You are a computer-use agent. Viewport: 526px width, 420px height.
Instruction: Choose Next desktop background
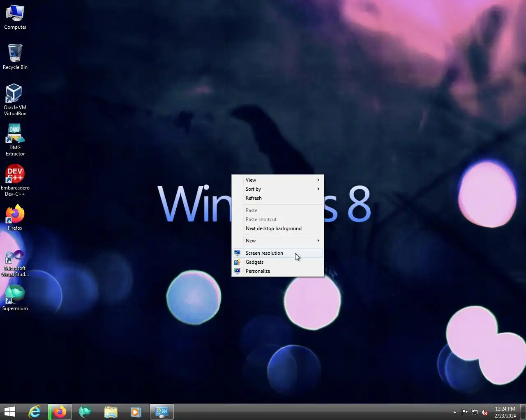[x=278, y=228]
